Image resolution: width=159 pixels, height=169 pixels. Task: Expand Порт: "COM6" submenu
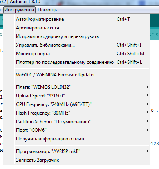pos(82,130)
